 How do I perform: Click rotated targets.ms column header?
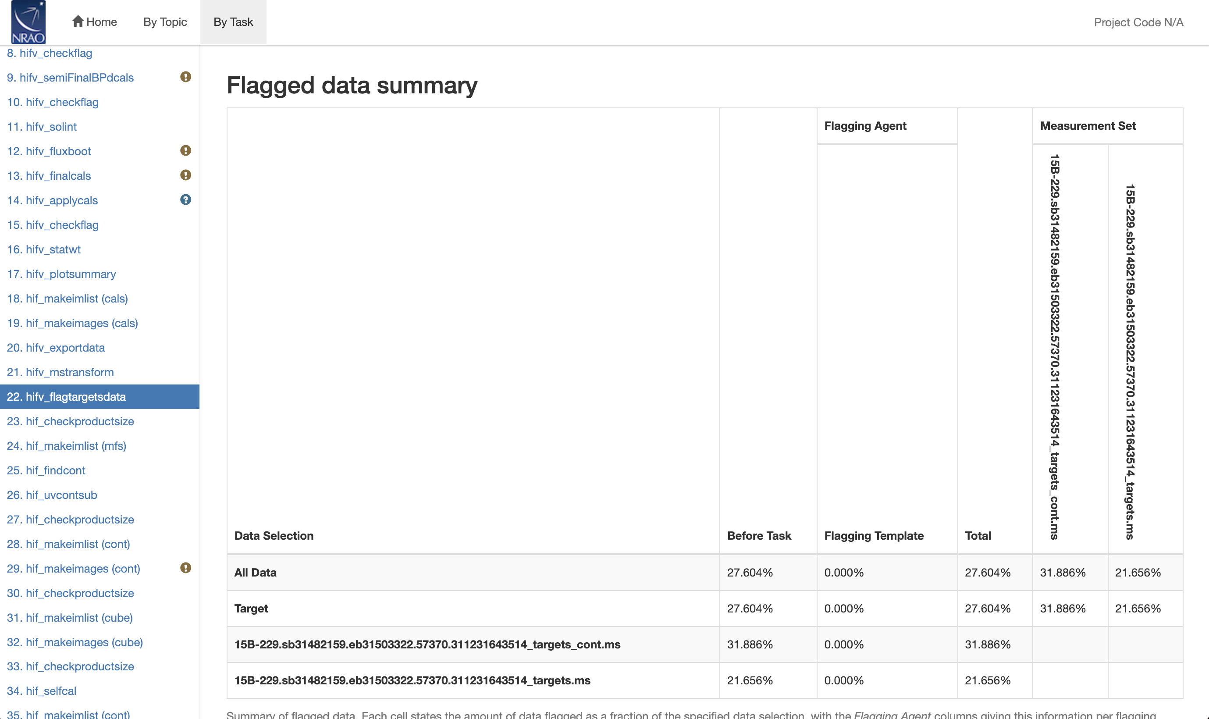pyautogui.click(x=1130, y=362)
